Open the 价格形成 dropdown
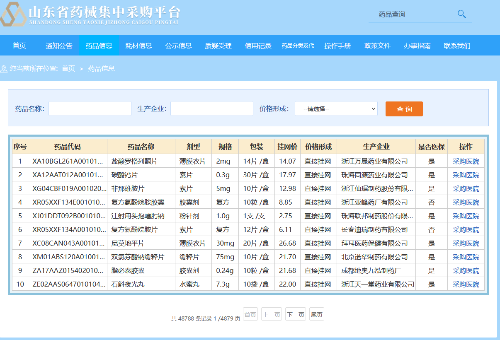Screen dimensions: 500x340 pyautogui.click(x=336, y=109)
